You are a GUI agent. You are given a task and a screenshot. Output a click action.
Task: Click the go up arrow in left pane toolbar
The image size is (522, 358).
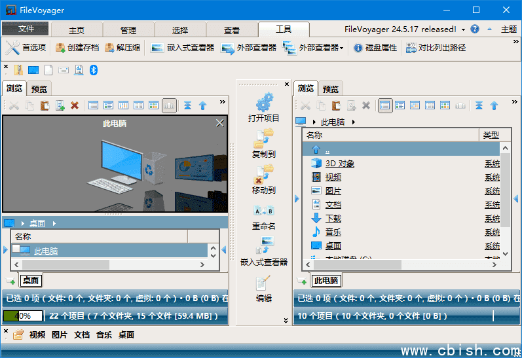(203, 106)
